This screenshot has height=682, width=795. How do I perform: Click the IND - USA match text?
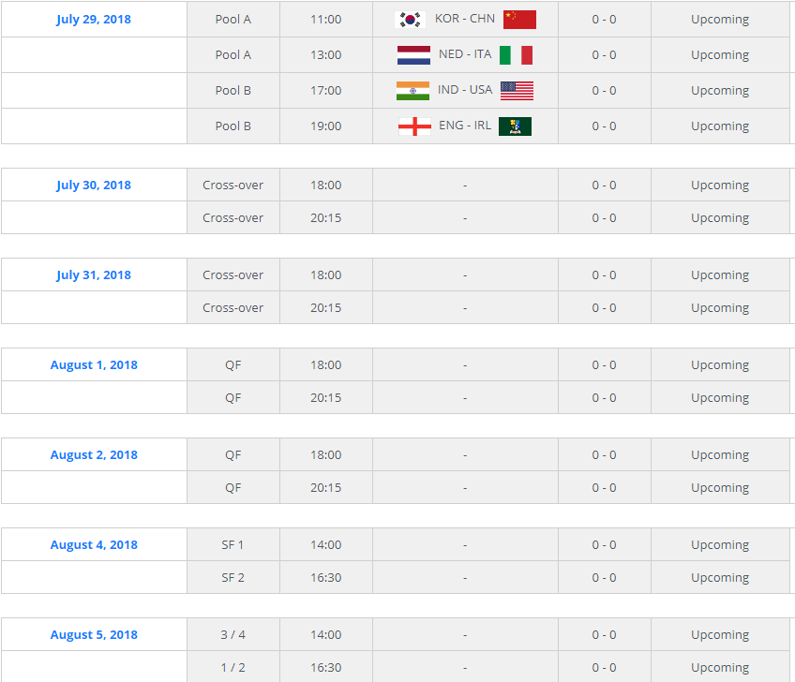click(465, 90)
